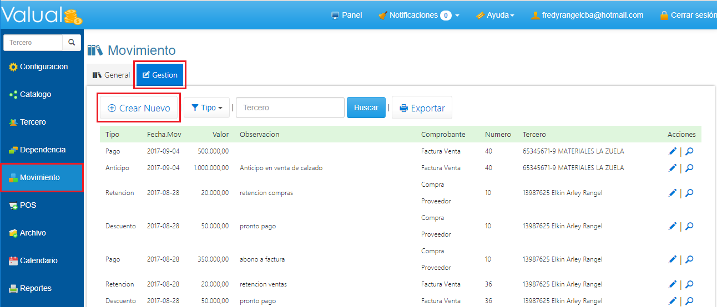This screenshot has height=307, width=717.
Task: Click view magnifier for abono a factura row
Action: coord(689,259)
